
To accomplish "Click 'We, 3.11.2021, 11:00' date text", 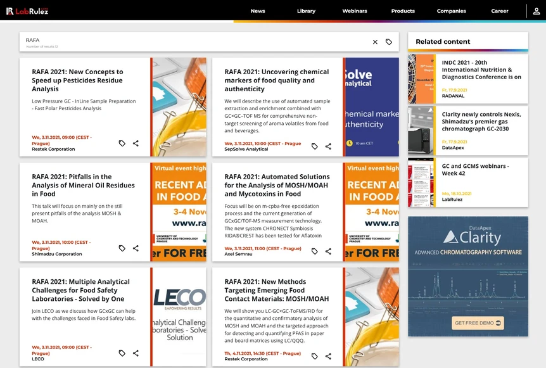I will (263, 248).
